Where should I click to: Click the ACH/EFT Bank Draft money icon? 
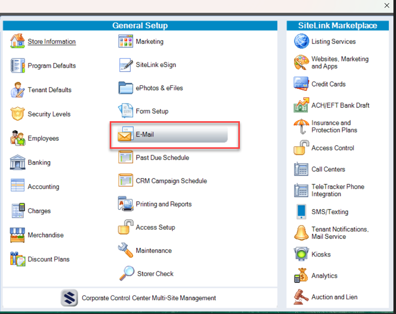point(301,105)
